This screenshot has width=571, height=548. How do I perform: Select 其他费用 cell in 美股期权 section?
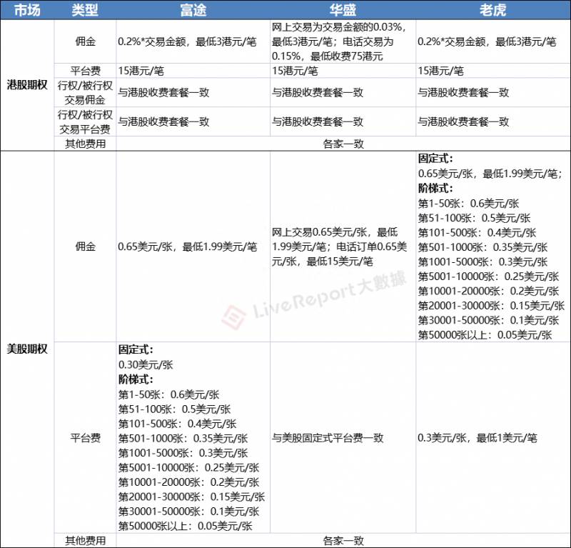pos(85,540)
